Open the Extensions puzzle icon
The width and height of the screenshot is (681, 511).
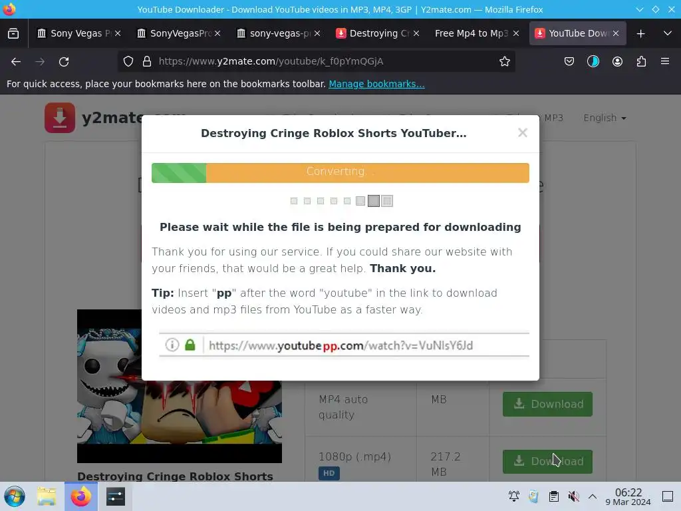pos(641,62)
